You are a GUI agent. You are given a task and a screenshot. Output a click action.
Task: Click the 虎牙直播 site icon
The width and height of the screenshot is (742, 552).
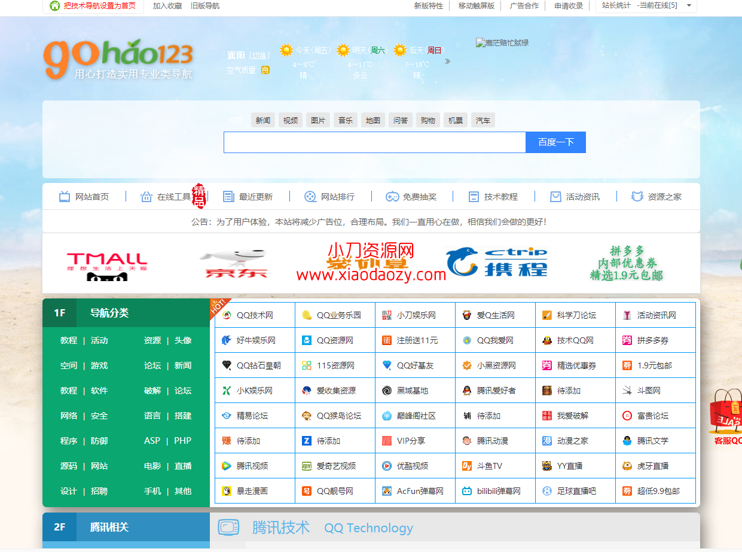[x=627, y=466]
